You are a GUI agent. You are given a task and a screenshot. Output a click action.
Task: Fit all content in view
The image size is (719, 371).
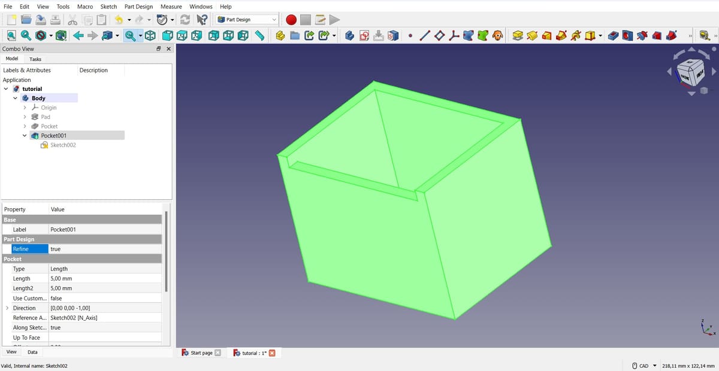coord(11,36)
